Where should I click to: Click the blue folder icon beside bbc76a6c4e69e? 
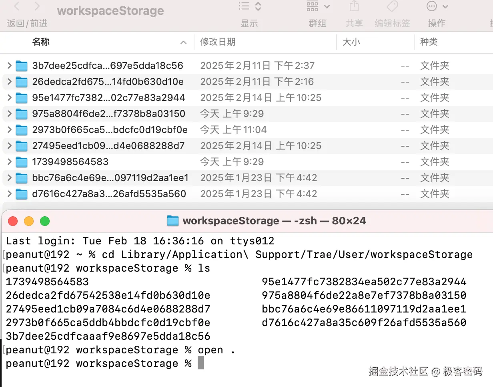21,177
